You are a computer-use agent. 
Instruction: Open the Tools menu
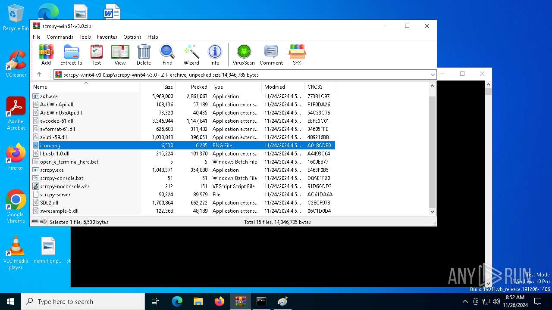coord(85,37)
